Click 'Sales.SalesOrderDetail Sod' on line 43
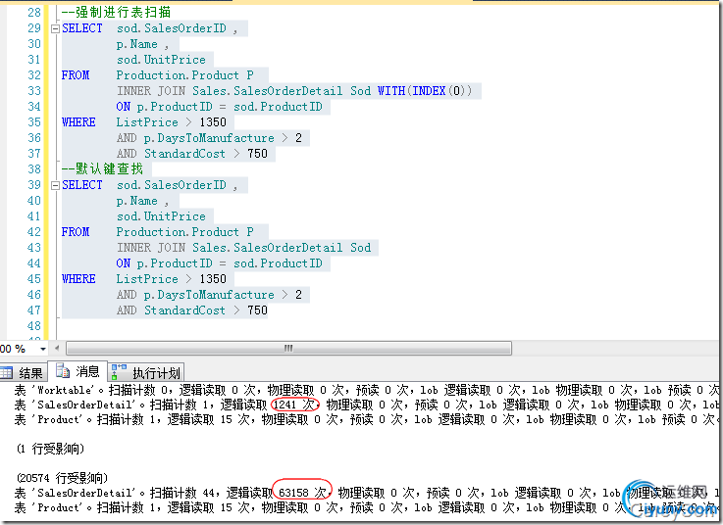The image size is (723, 525). (282, 248)
